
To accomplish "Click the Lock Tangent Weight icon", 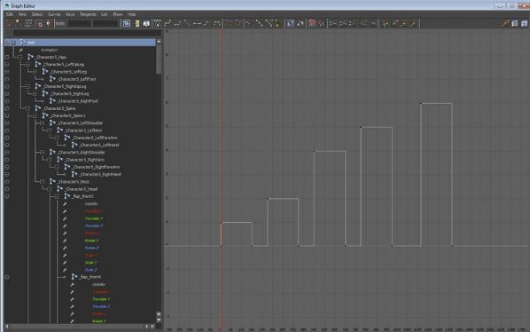I will (x=277, y=23).
